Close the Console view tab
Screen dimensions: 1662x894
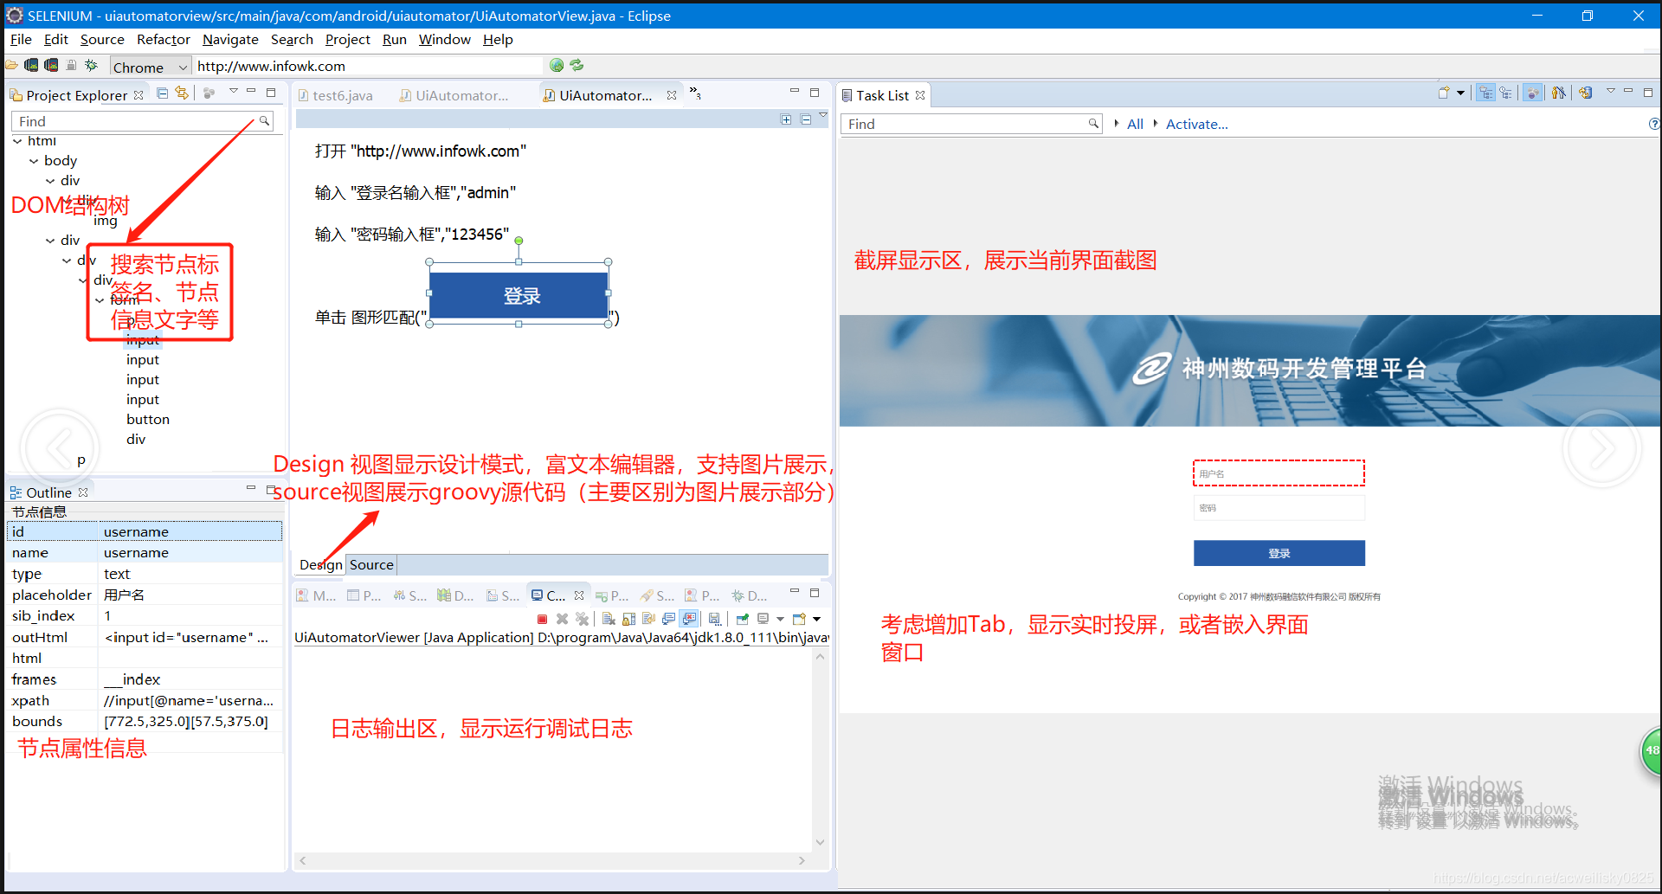click(579, 595)
